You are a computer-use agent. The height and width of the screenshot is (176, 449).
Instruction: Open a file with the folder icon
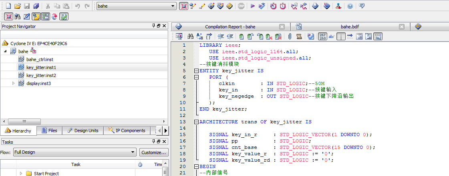tap(17, 6)
